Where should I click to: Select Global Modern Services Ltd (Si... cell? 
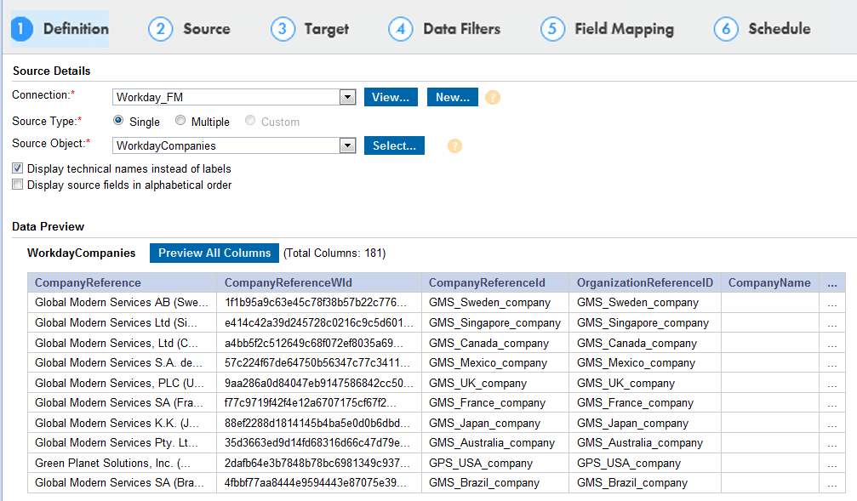(123, 323)
